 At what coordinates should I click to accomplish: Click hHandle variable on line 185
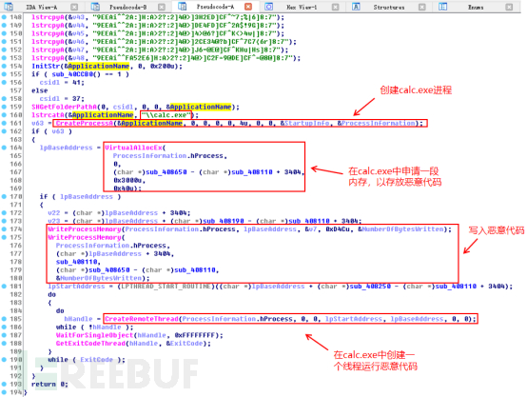coord(78,319)
